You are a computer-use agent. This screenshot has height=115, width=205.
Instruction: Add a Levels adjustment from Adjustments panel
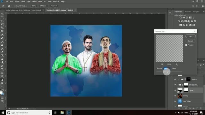[x=184, y=18]
